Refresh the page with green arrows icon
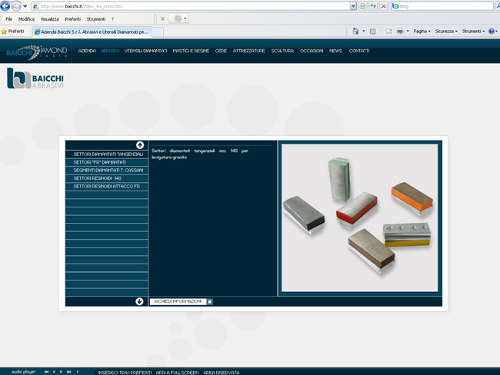 pyautogui.click(x=373, y=6)
